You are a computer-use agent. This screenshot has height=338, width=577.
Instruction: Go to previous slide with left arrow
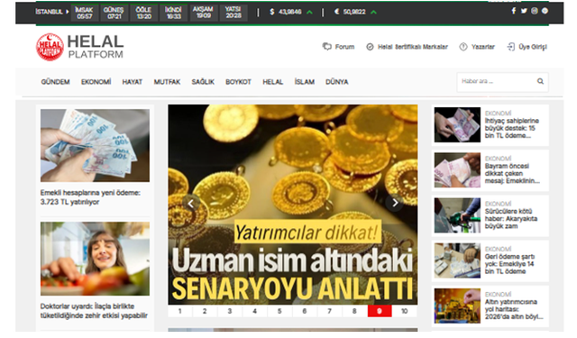190,203
